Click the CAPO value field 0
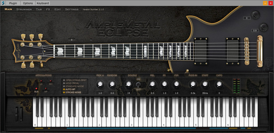The height and width of the screenshot is (133, 274). (x=219, y=93)
